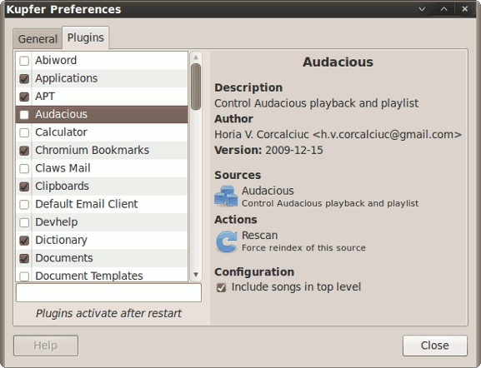
Task: Select the Claws Mail plugin row
Action: pyautogui.click(x=102, y=168)
